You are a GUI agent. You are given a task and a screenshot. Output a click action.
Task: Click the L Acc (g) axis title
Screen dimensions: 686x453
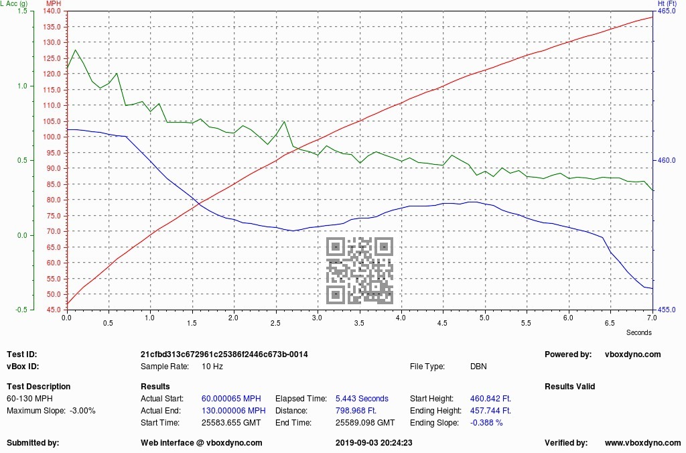pyautogui.click(x=13, y=3)
